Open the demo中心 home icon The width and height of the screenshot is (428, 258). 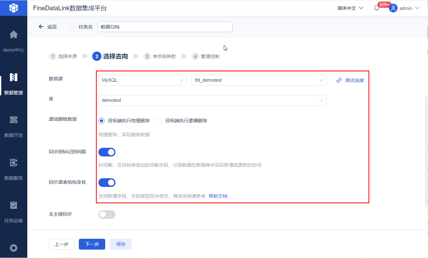14,34
